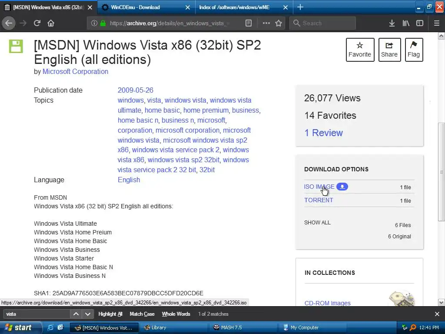
Task: Click the CD-ROM Images collection thumbnail
Action: click(x=402, y=298)
